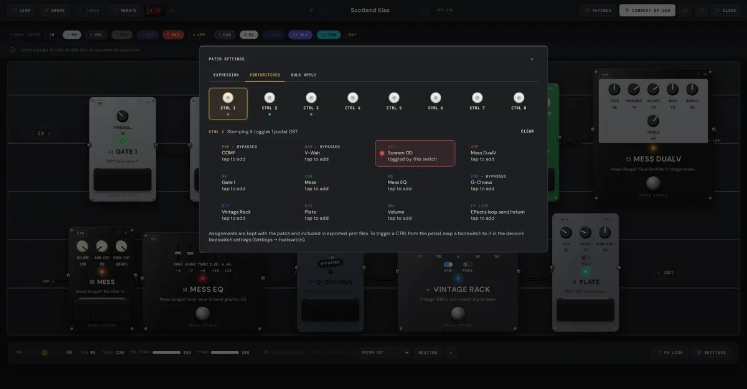Click the Mess DualV Treble knob
Screen dimensions: 747x389
(x=653, y=121)
